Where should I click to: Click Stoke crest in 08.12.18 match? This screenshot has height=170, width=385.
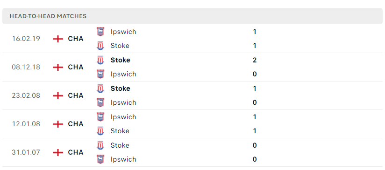(x=100, y=60)
